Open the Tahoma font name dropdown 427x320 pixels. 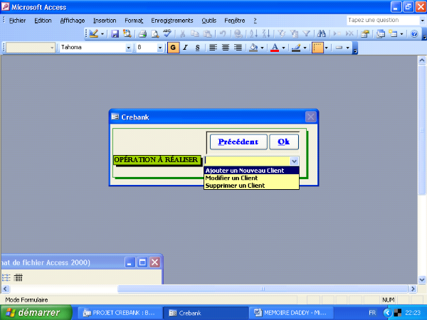pyautogui.click(x=129, y=48)
